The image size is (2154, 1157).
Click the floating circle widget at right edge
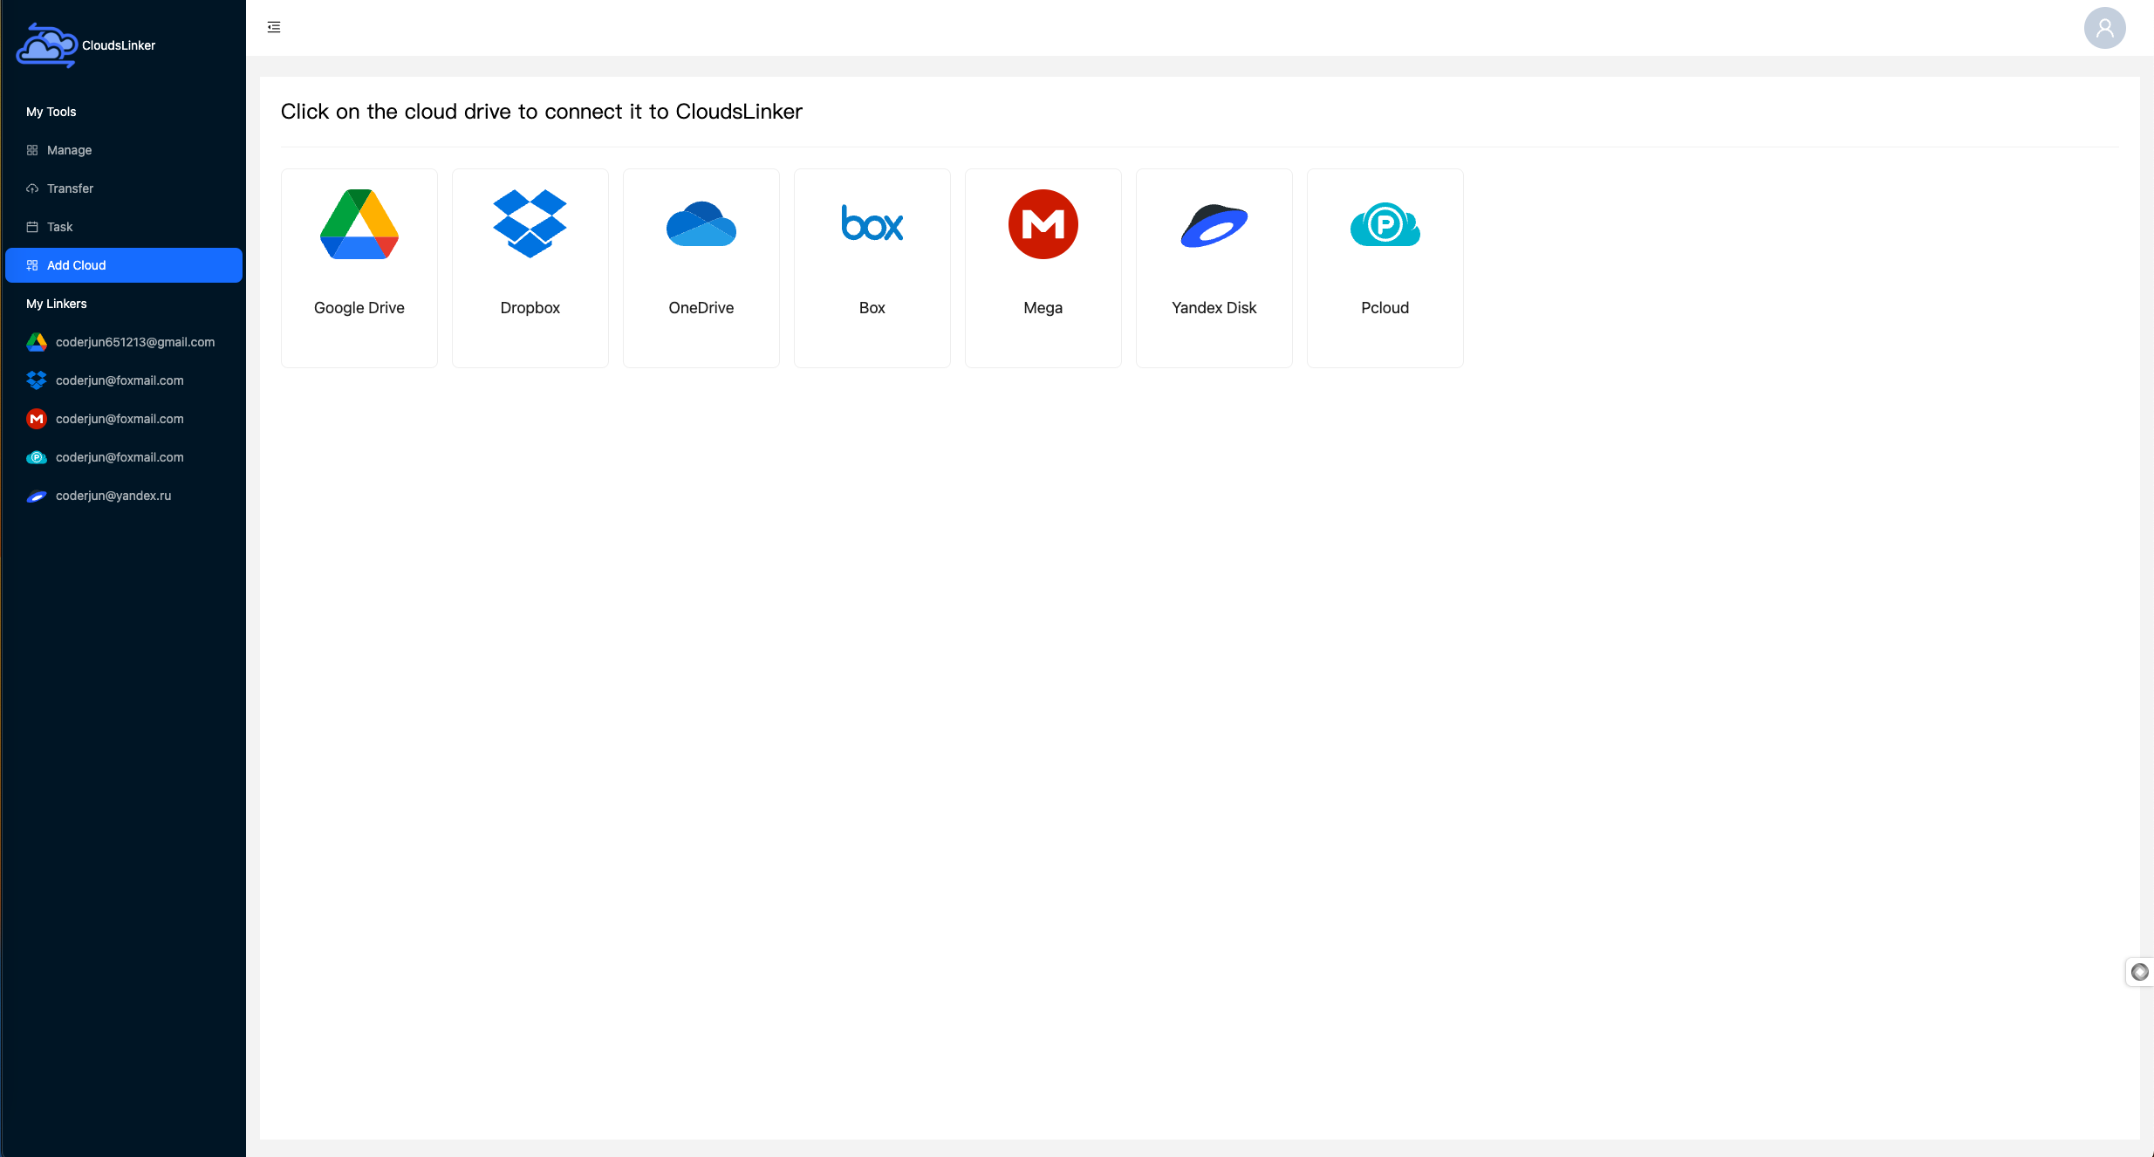pos(2139,972)
